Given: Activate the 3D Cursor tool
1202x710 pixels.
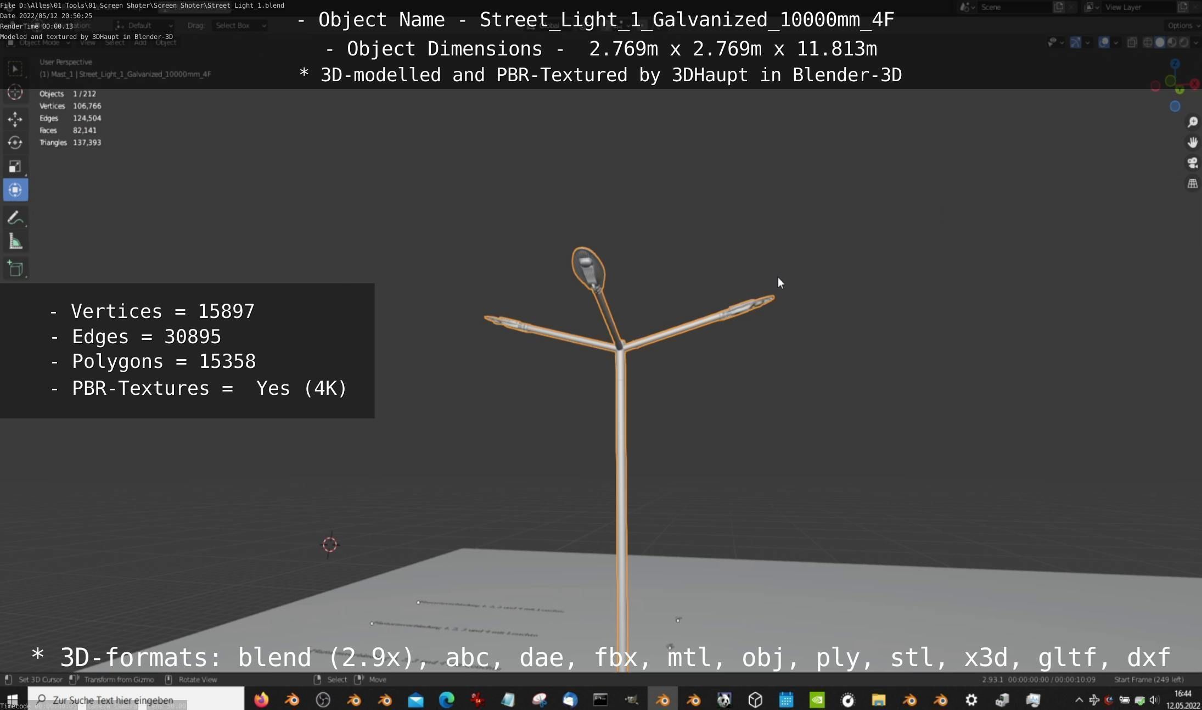Looking at the screenshot, I should point(15,92).
